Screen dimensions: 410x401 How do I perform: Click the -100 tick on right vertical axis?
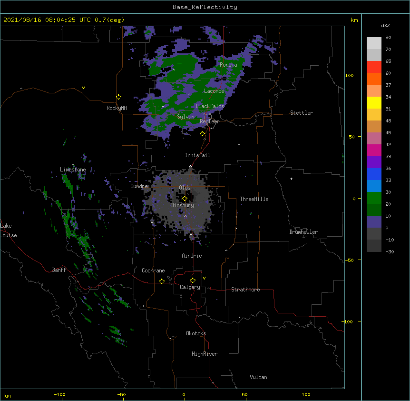(348, 321)
